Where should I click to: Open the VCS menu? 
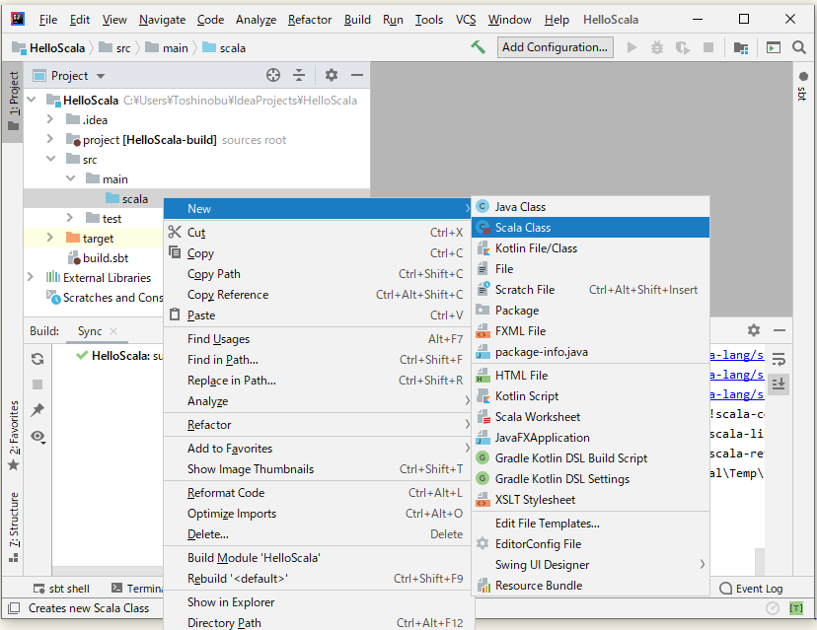(466, 20)
